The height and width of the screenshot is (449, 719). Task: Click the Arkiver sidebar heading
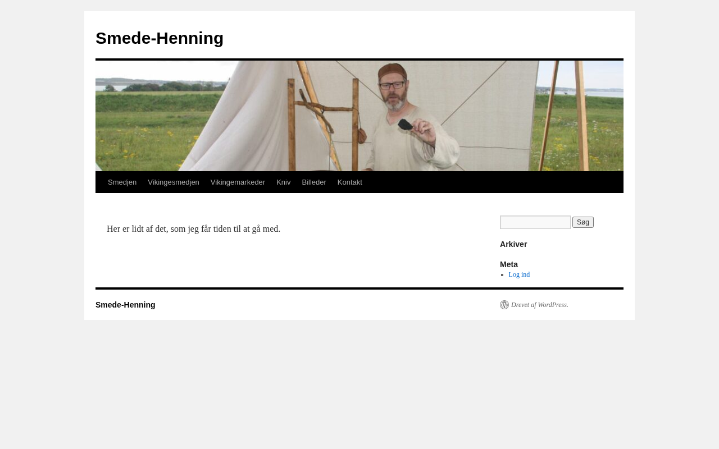tap(513, 244)
